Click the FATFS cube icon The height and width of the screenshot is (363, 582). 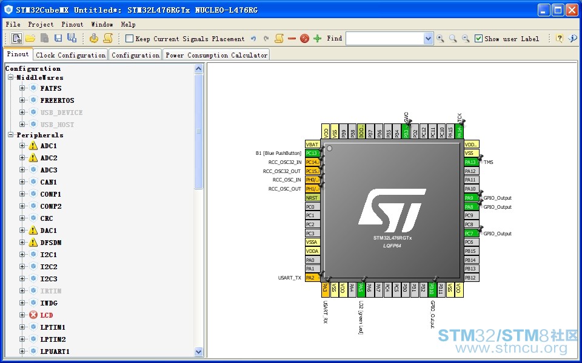[34, 88]
